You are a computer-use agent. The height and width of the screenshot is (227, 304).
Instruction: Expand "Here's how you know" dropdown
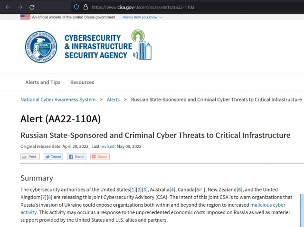(142, 17)
